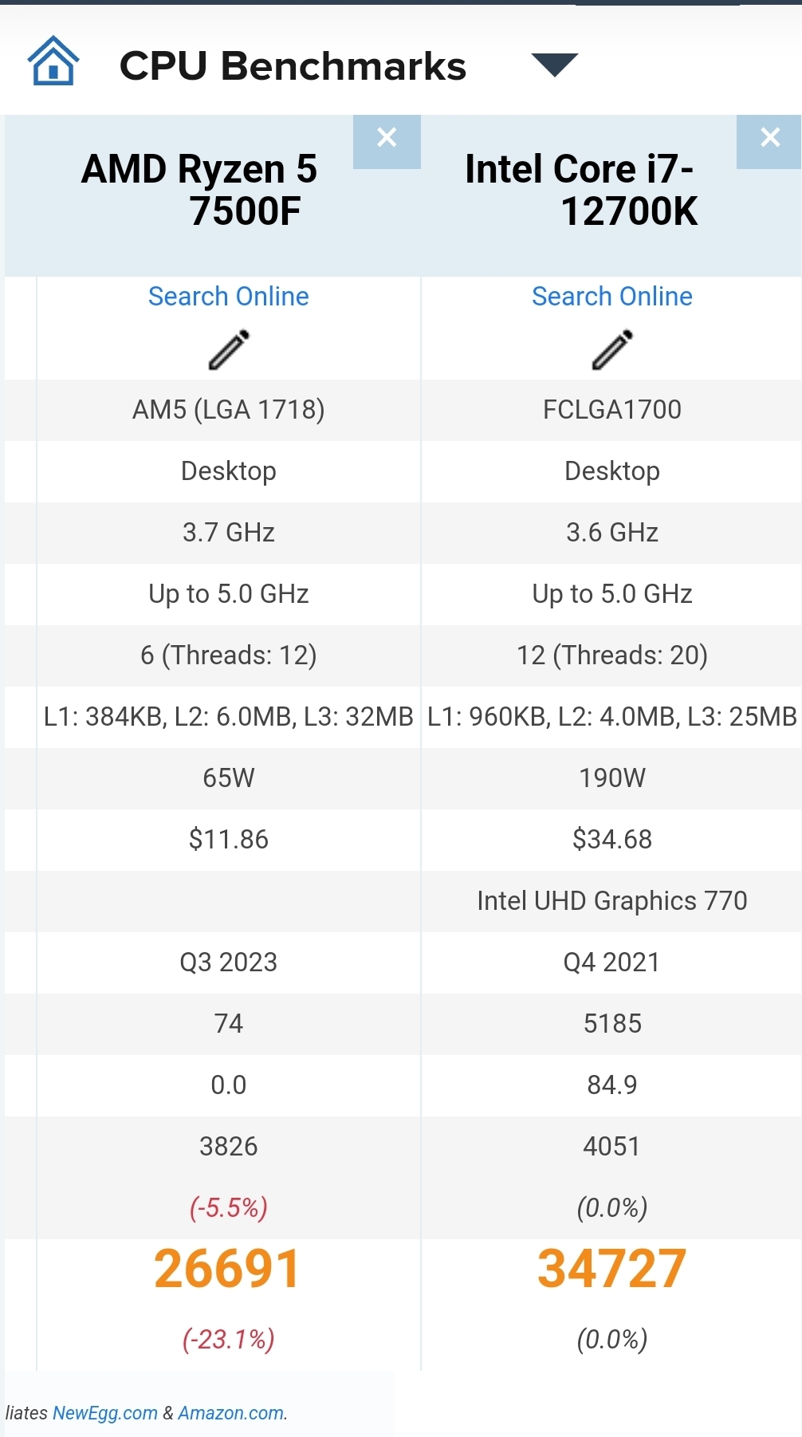Go to the home page icon

(53, 61)
